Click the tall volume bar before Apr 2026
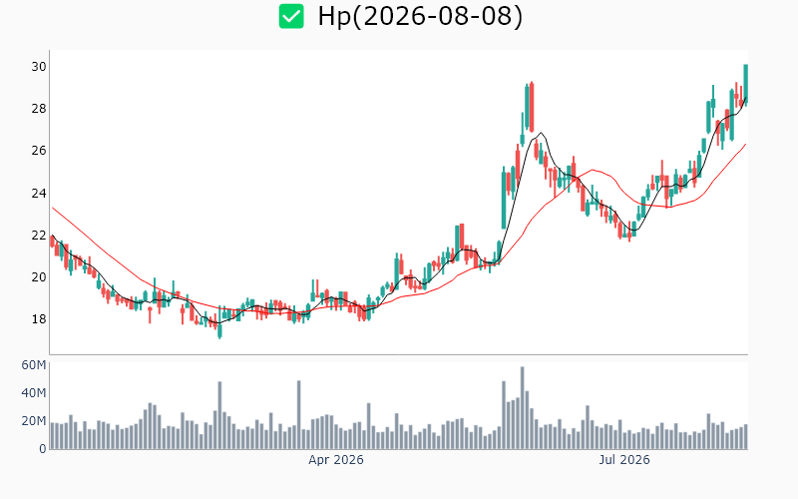The height and width of the screenshot is (499, 798). click(x=298, y=415)
